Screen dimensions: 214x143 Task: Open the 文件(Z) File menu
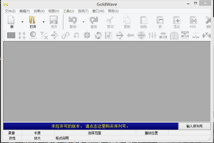[10, 11]
